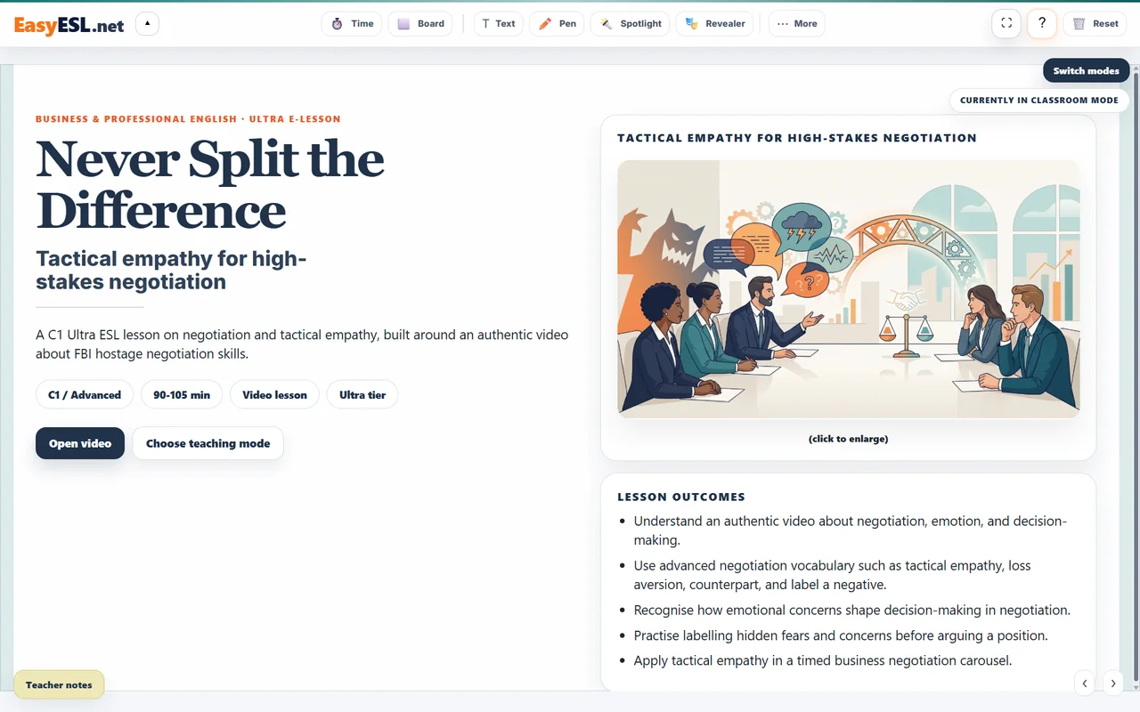Click the fullscreen icon
The image size is (1140, 712).
point(1006,24)
